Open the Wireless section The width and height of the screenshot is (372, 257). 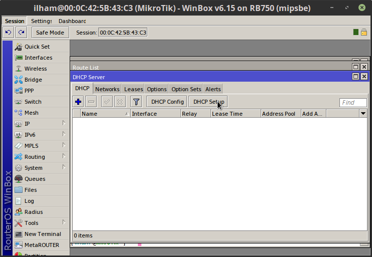tap(41, 69)
